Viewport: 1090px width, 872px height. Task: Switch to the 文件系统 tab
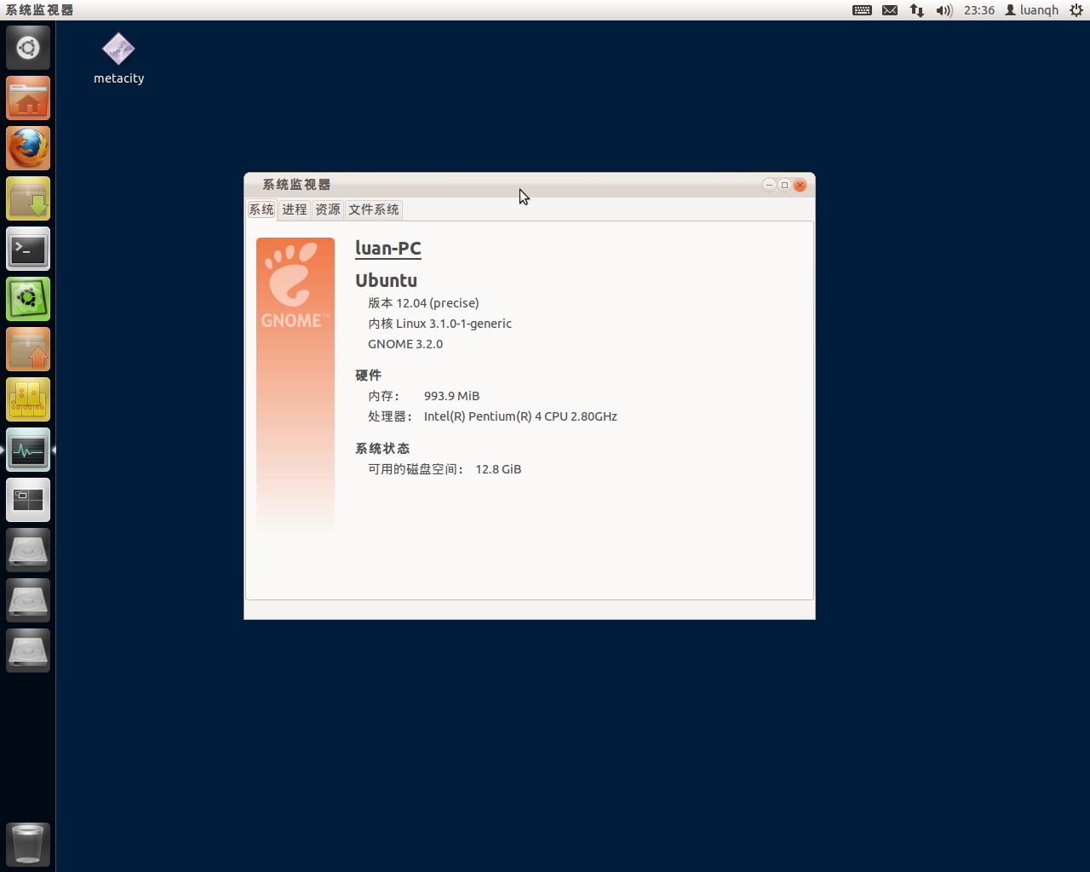(x=374, y=209)
